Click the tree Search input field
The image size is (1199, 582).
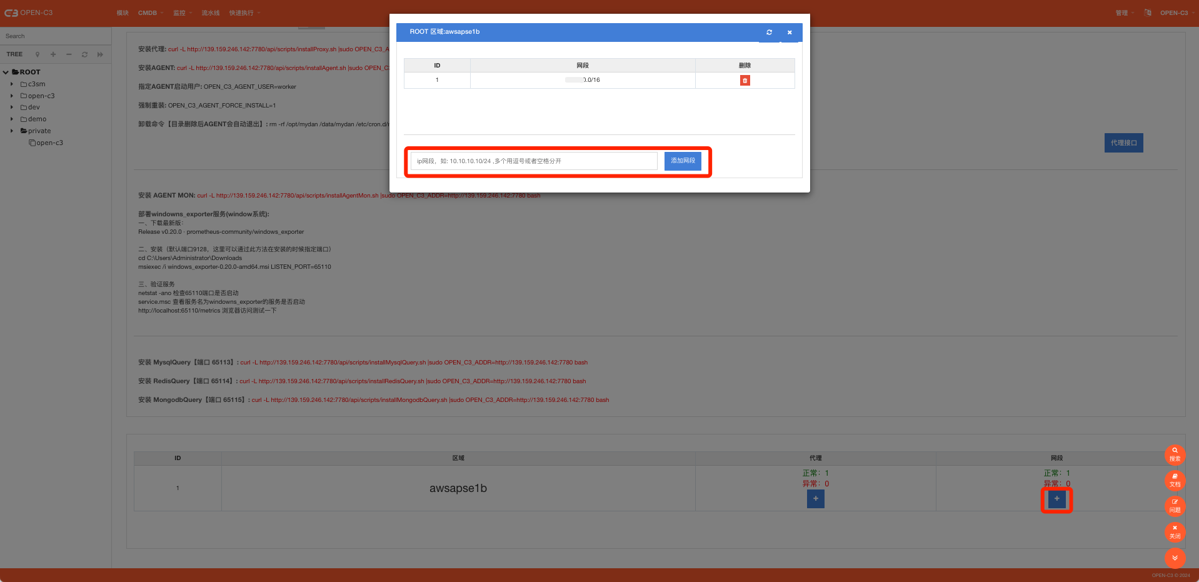pyautogui.click(x=56, y=36)
